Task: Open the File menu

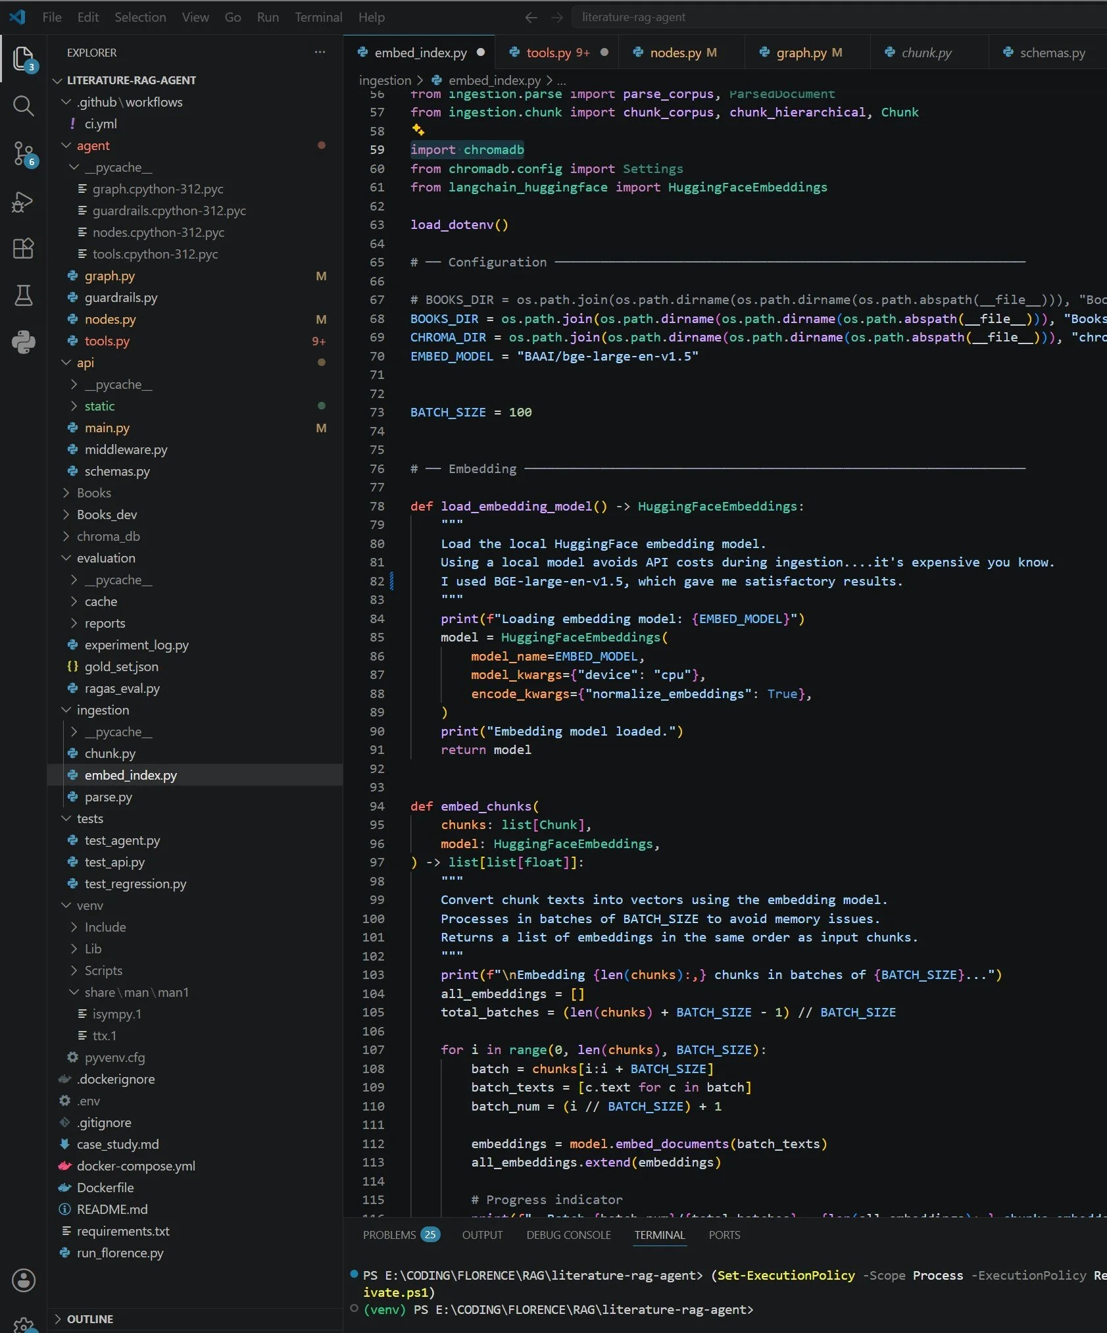Action: (52, 17)
